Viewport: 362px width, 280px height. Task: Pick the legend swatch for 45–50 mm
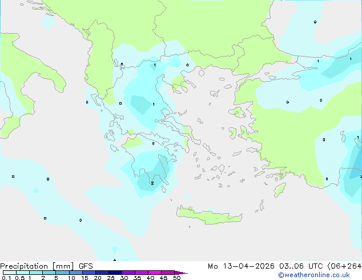tap(168, 273)
